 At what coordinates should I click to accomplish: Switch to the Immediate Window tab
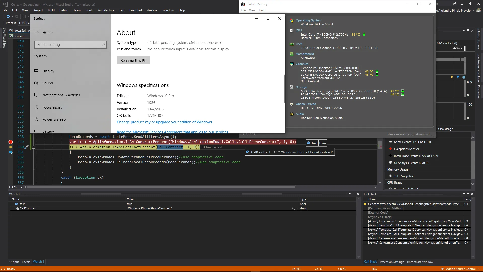coord(420,262)
